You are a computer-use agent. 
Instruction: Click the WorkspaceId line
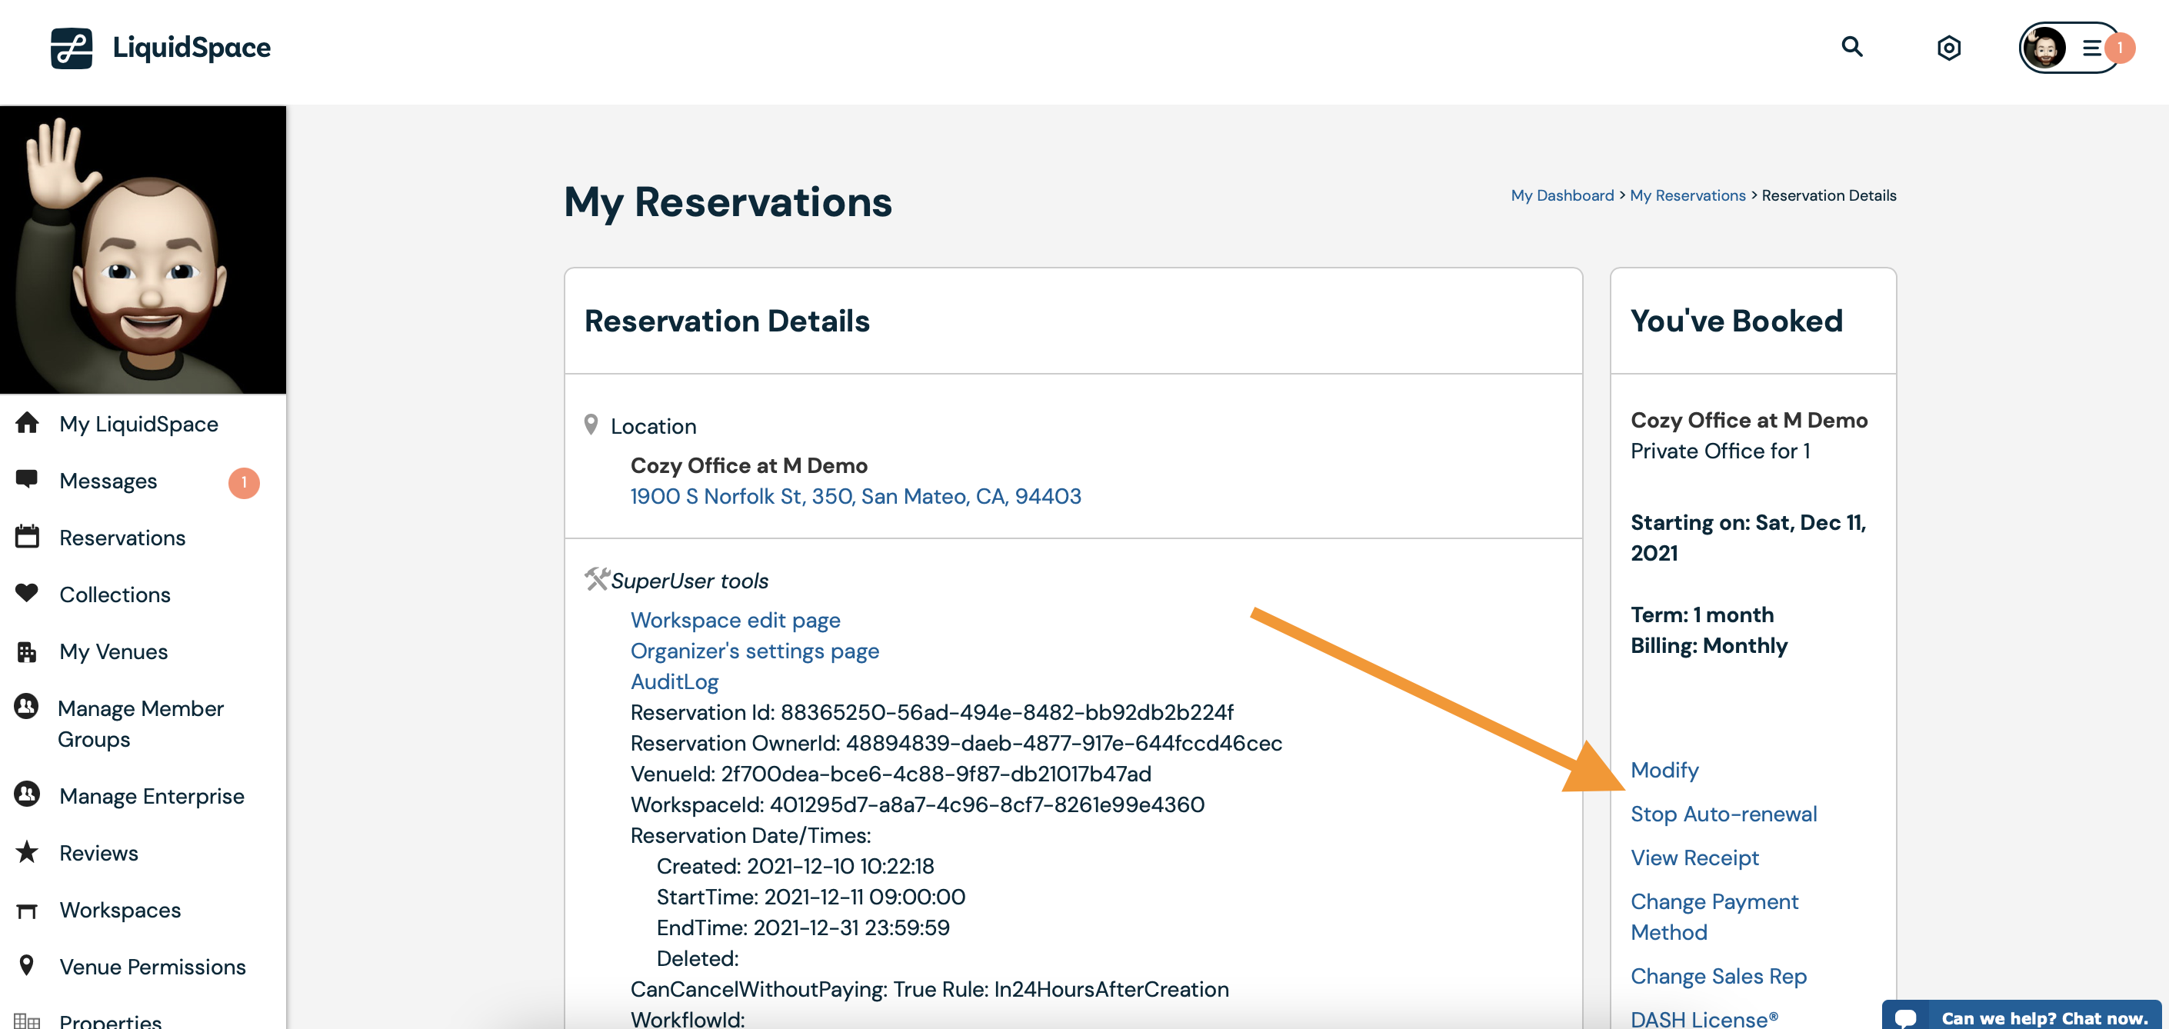tap(918, 805)
